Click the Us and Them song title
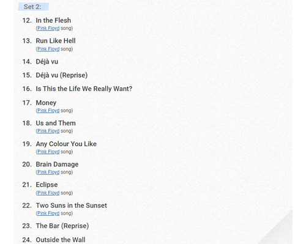Image resolution: width=306 pixels, height=244 pixels. pos(56,123)
